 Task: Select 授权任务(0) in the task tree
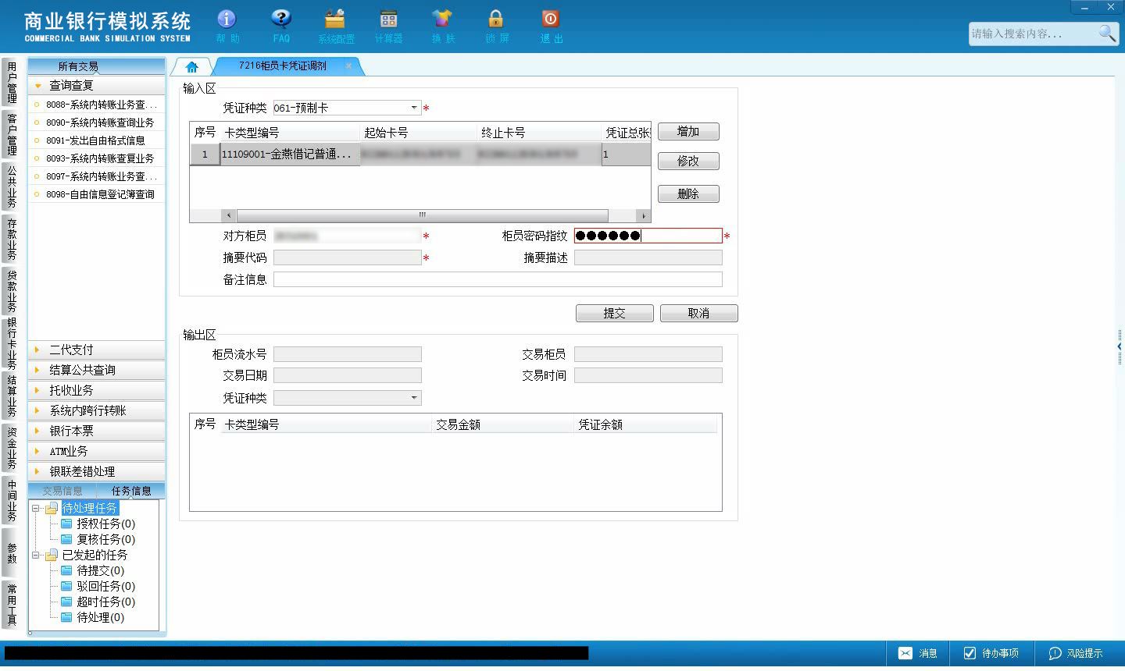coord(105,524)
